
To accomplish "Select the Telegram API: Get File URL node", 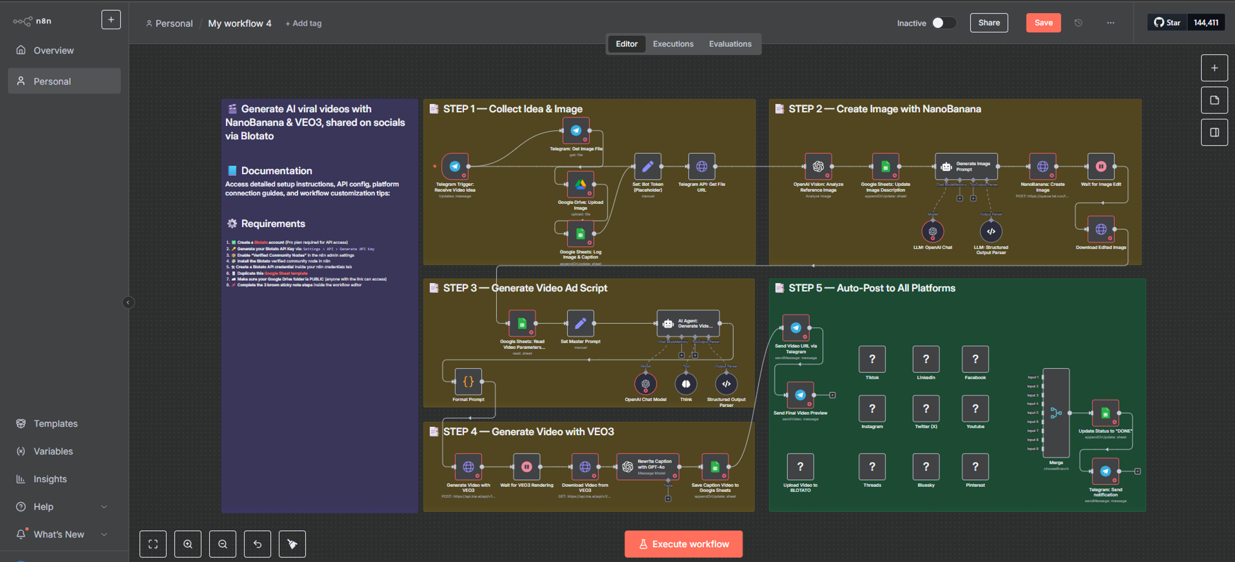I will (701, 166).
